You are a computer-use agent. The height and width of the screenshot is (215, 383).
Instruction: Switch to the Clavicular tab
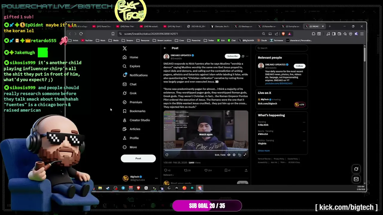(220, 26)
